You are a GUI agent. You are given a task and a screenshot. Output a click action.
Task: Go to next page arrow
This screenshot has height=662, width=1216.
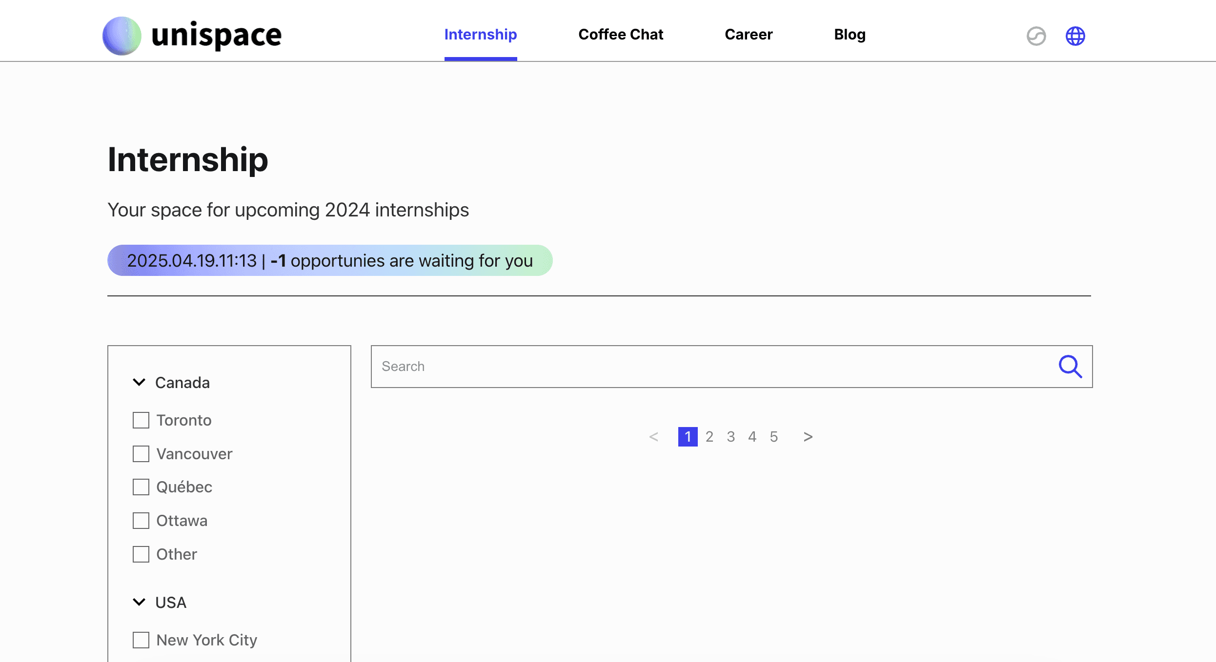808,437
